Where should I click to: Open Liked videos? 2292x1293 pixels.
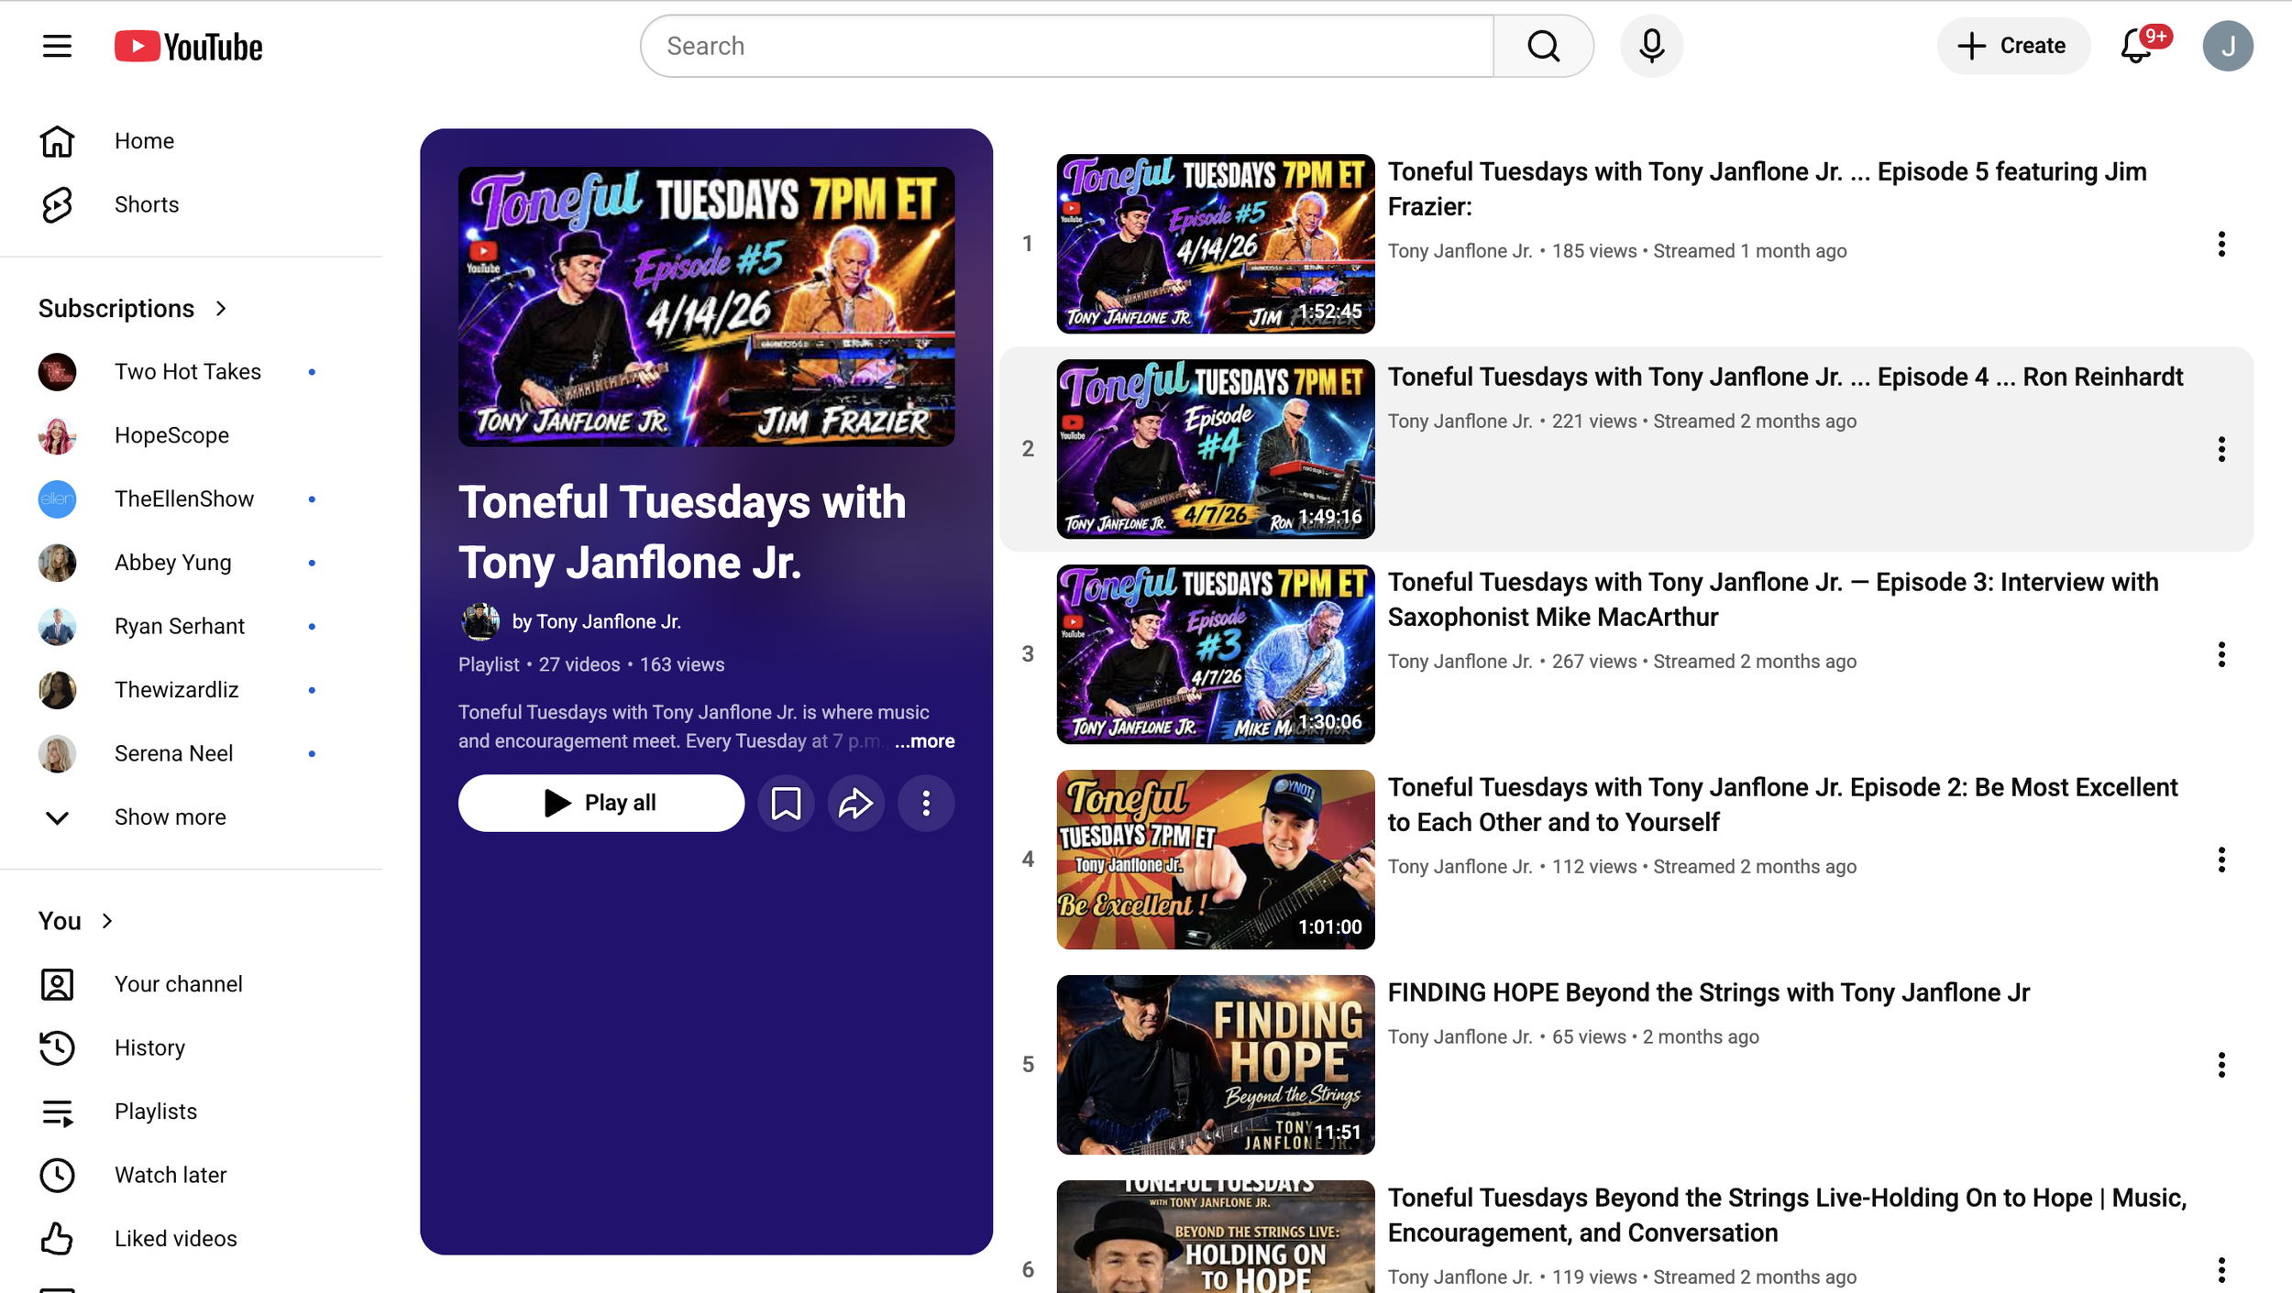191,1239
